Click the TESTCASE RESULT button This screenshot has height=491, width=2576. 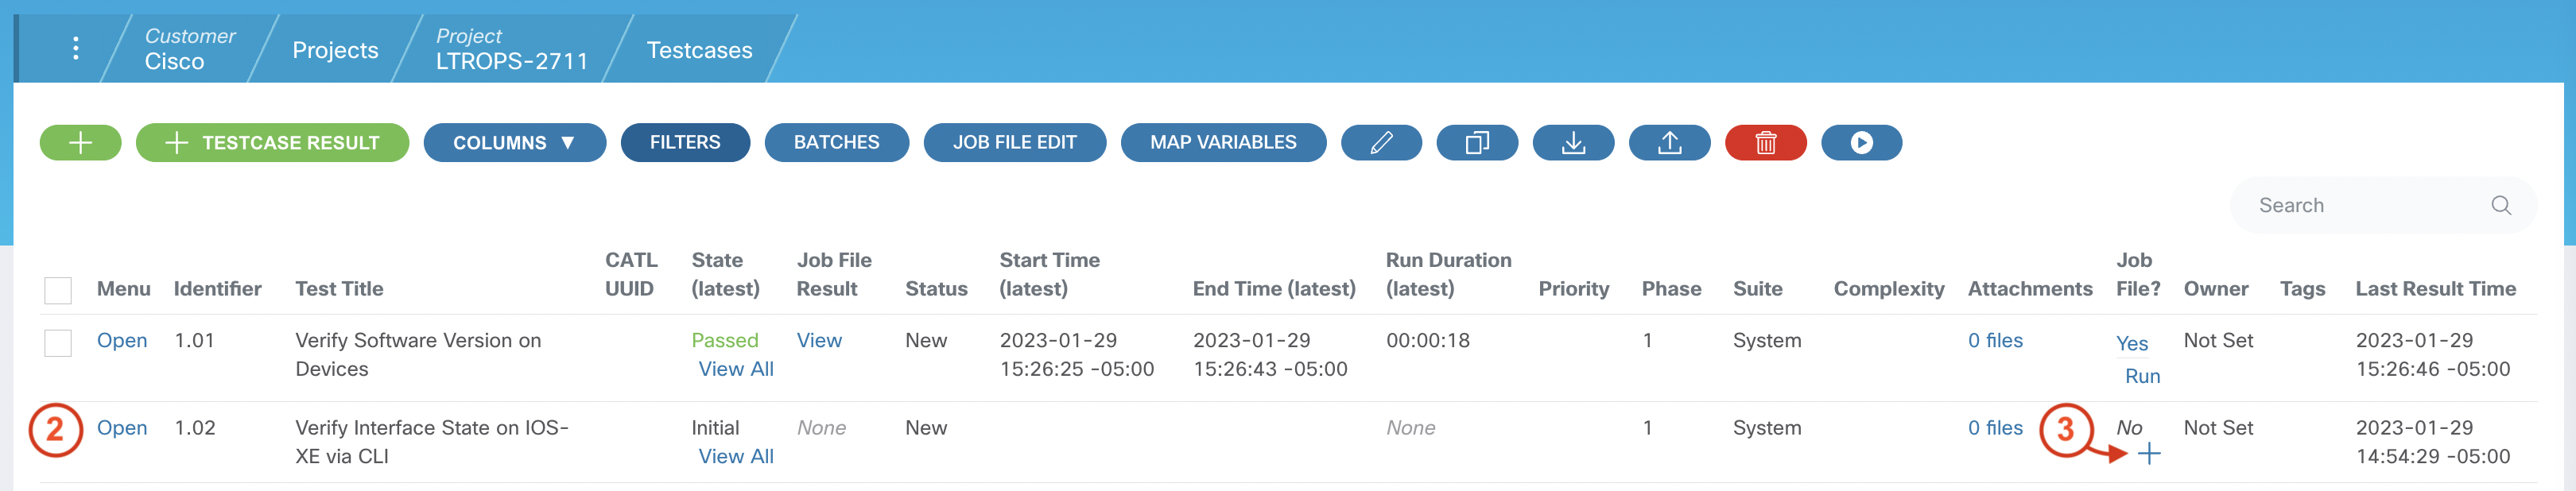pos(272,143)
